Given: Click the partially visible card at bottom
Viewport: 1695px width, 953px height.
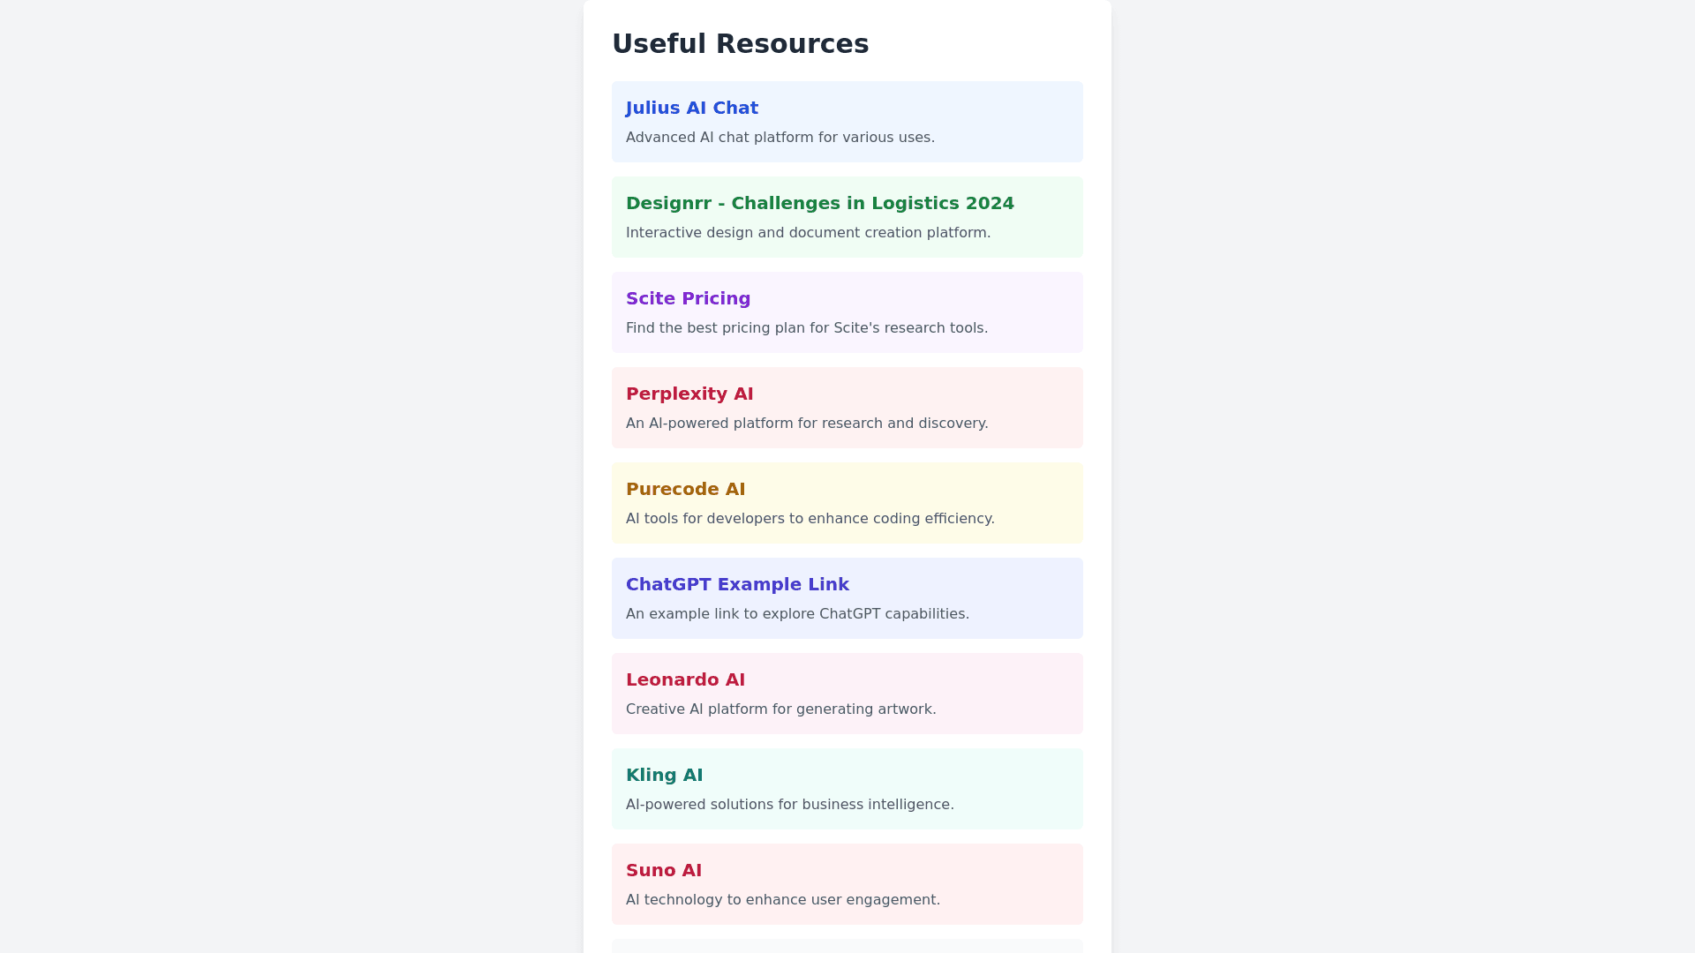Looking at the screenshot, I should click(847, 946).
